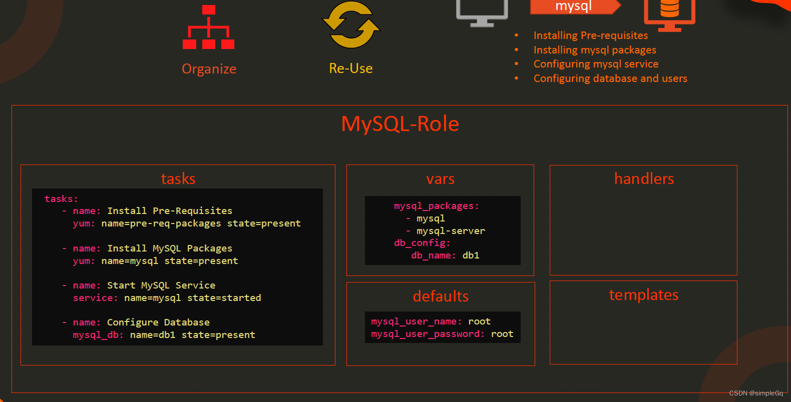Click the vars panel heading
Viewport: 791px width, 402px height.
[x=441, y=179]
